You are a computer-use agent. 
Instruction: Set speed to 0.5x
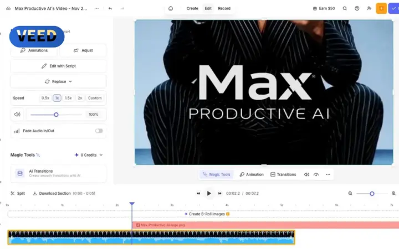(45, 98)
